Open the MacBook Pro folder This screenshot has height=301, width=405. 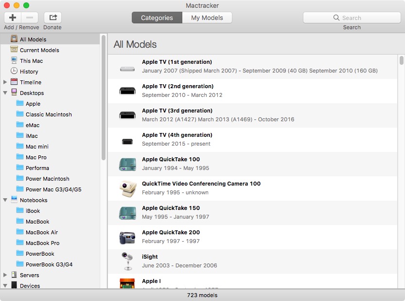[x=42, y=243]
